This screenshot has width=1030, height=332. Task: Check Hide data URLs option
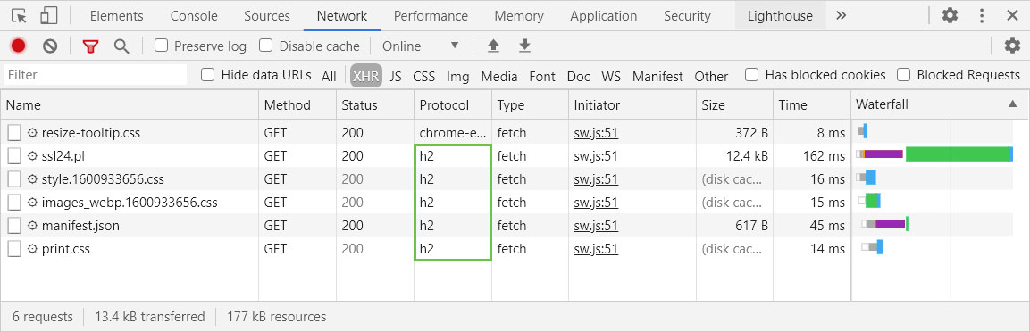pos(207,75)
